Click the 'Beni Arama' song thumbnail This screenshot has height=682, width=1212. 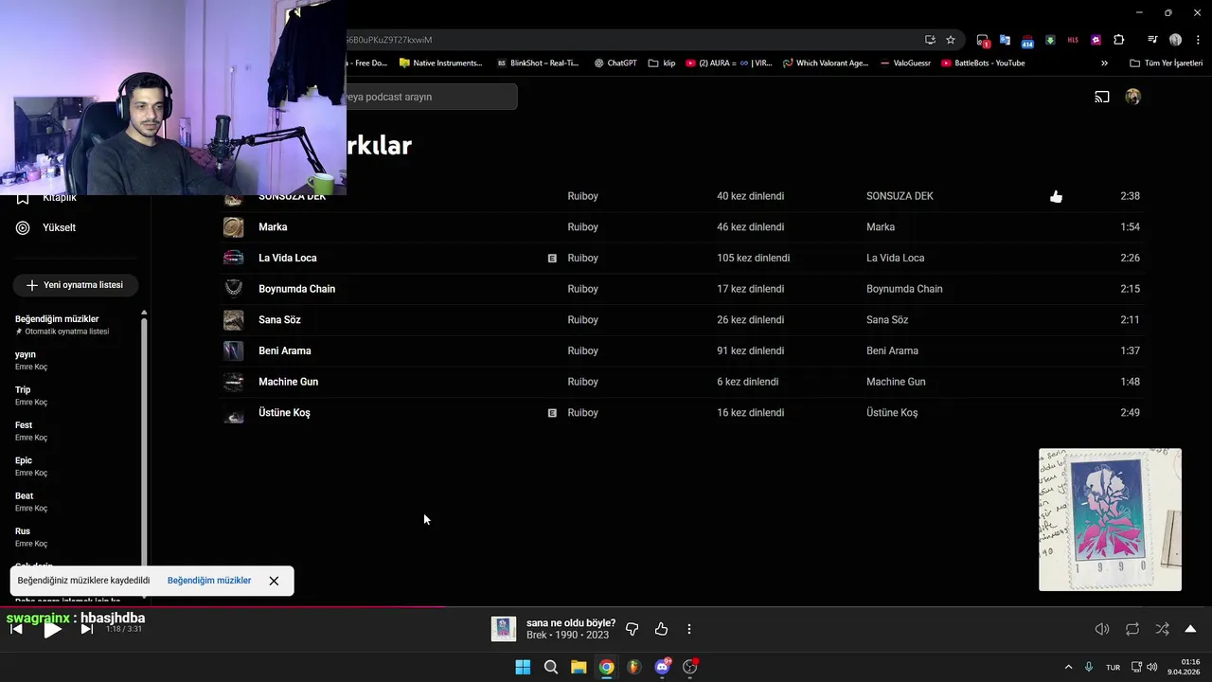[234, 350]
